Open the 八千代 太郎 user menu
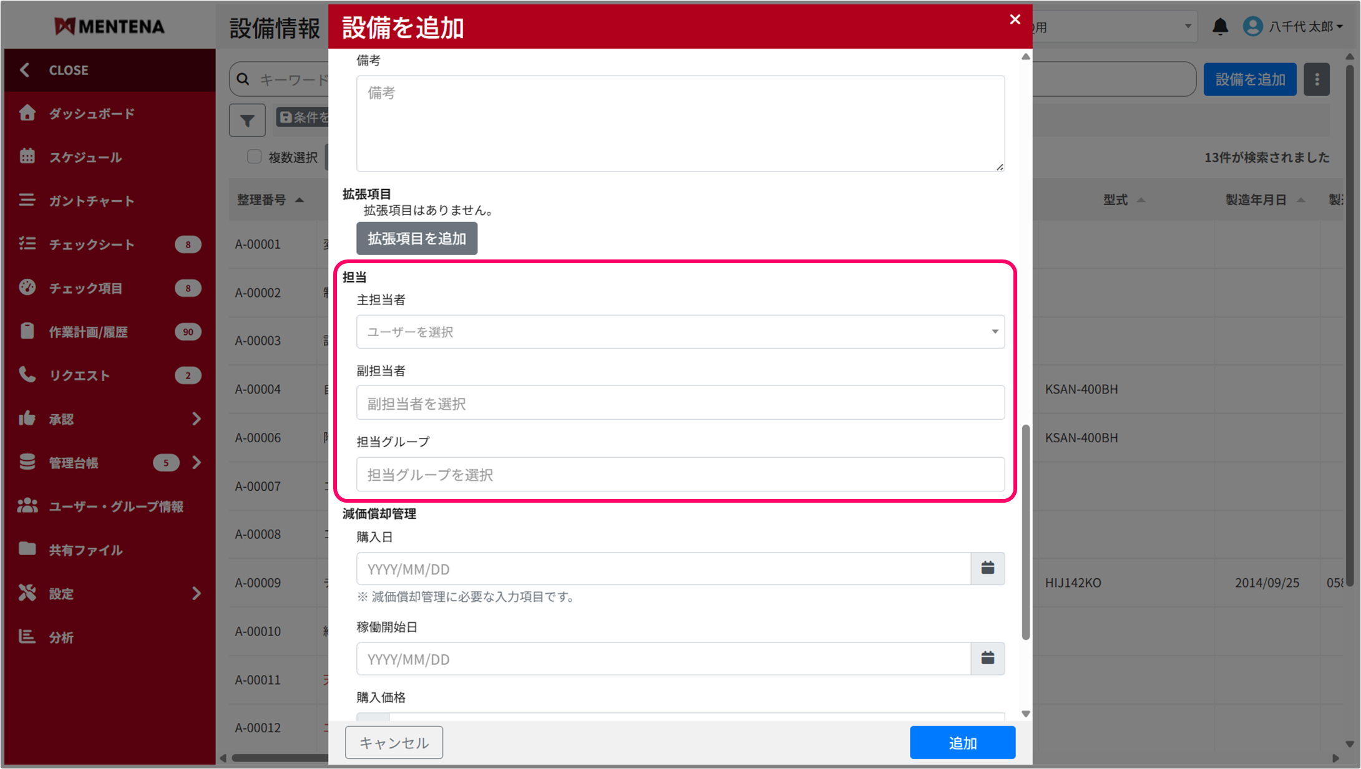1361x769 pixels. 1294,27
